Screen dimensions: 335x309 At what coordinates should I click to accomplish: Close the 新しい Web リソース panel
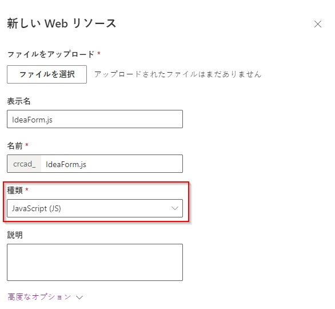tap(318, 24)
